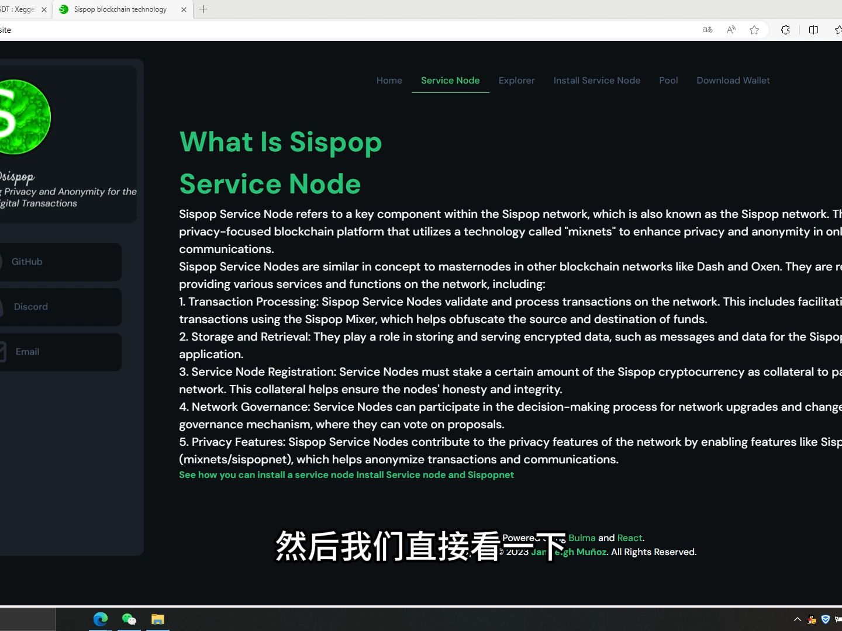
Task: Close the Xeggex tab
Action: [44, 9]
